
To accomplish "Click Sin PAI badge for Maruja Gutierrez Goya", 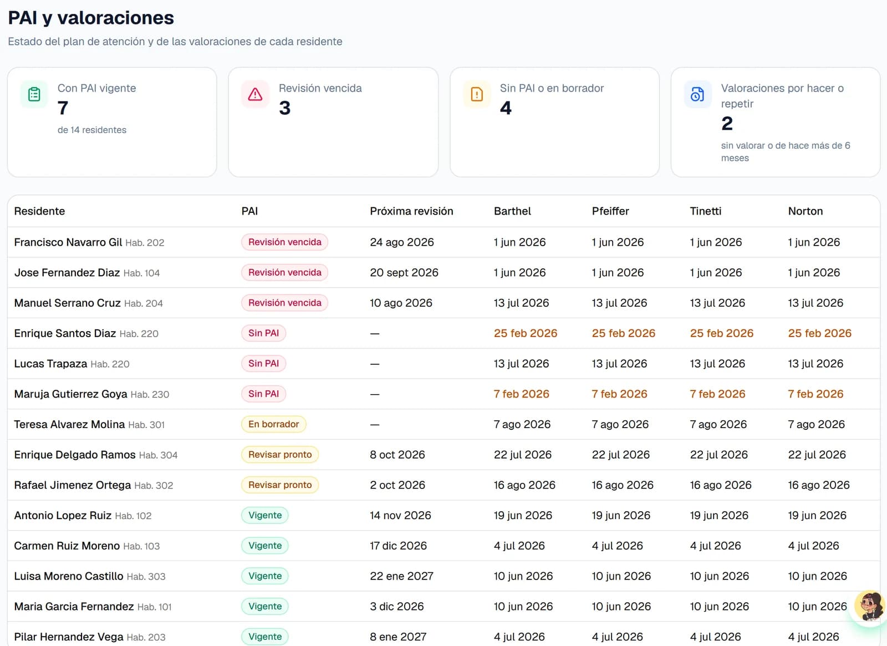I will pyautogui.click(x=263, y=394).
